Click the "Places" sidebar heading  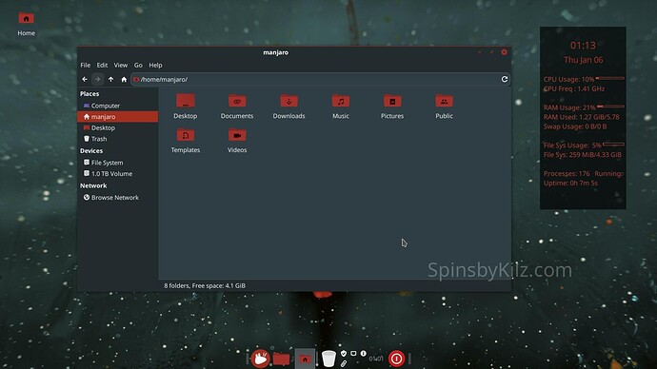[x=90, y=94]
